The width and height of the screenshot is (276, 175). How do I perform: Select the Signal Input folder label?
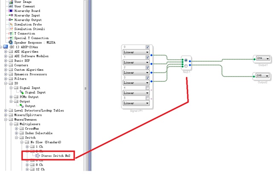click(x=30, y=87)
